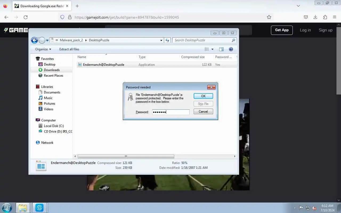Screen dimensions: 341x213
Task: Select Favorites in the navigation pane
Action: [x=47, y=59]
